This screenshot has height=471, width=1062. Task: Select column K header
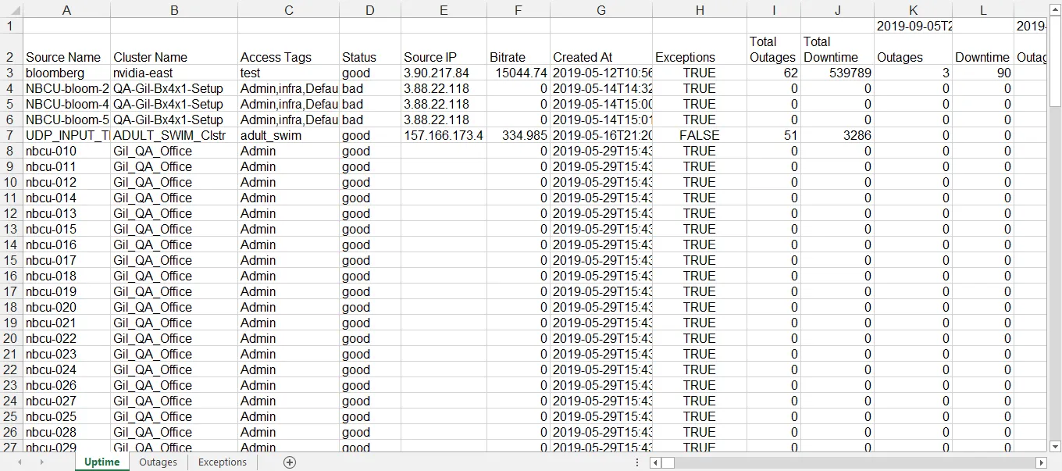tap(913, 10)
